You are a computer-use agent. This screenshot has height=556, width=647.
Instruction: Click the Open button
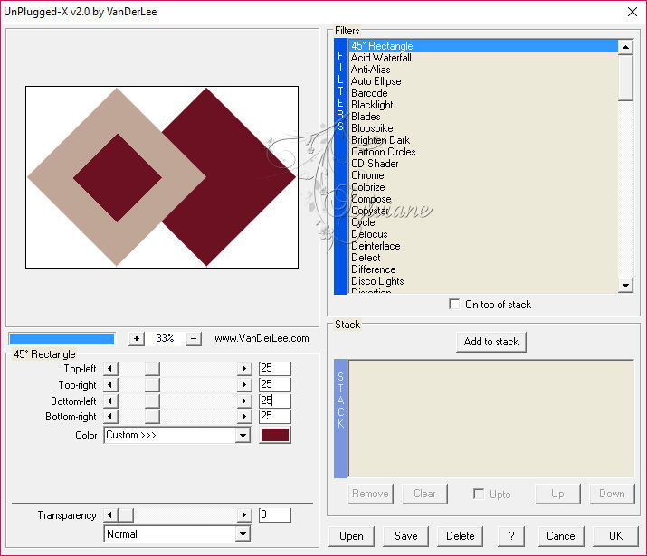[352, 536]
